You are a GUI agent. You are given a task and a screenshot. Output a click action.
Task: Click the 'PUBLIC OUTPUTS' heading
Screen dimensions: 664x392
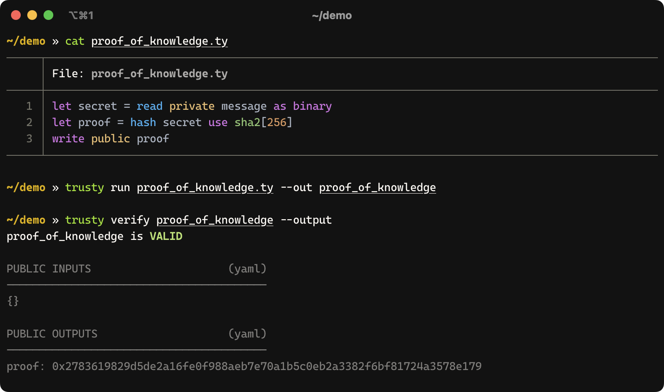52,334
